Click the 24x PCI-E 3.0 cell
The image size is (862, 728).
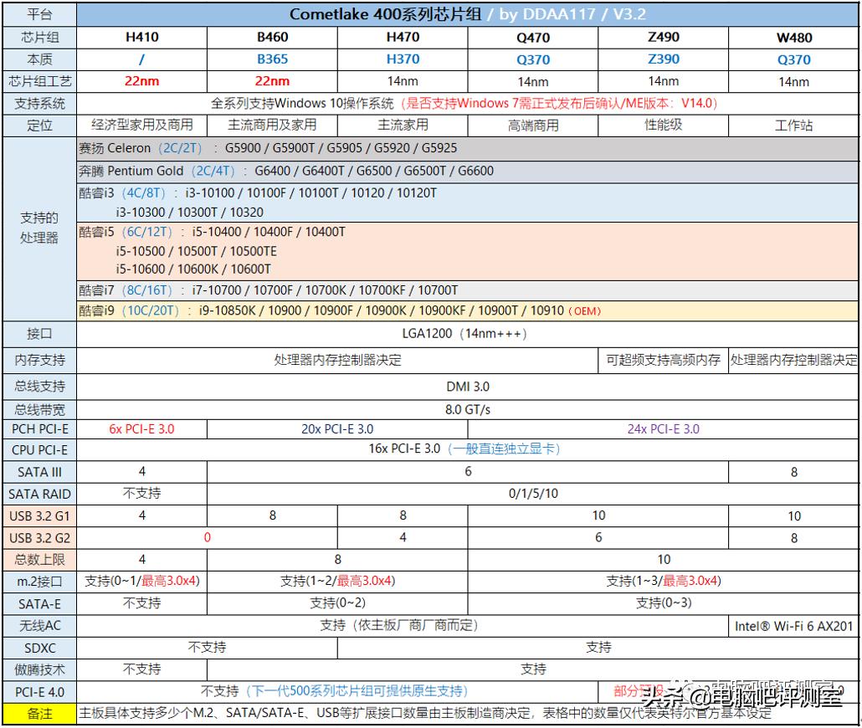pos(664,428)
